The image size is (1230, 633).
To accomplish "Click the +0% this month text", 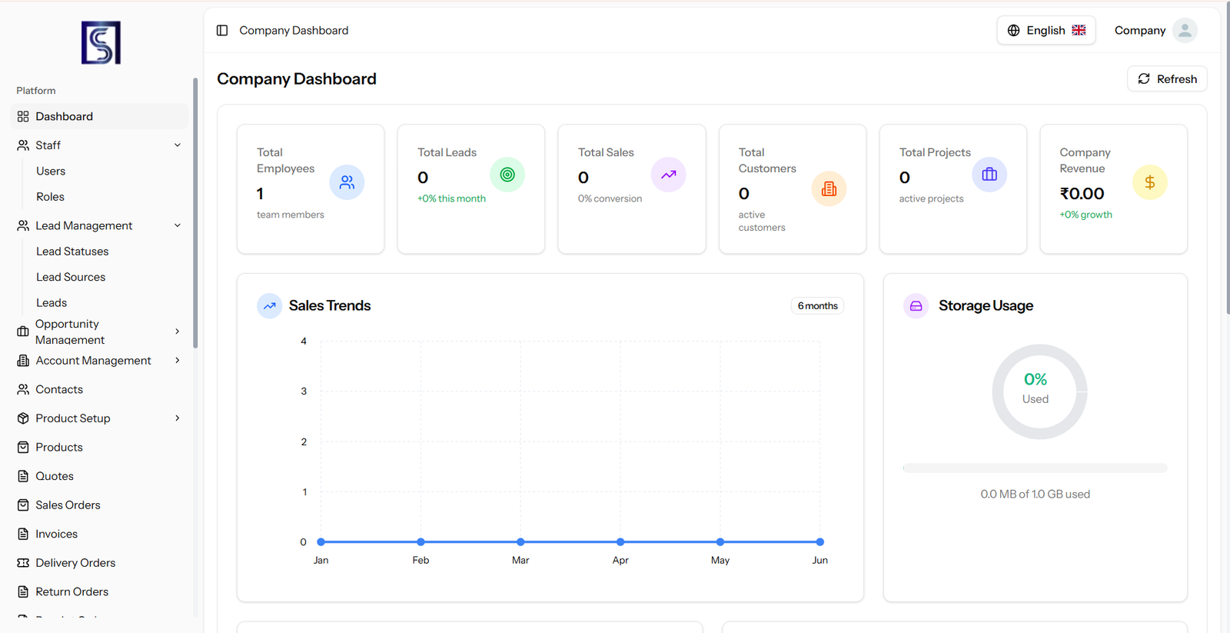I will pos(451,198).
